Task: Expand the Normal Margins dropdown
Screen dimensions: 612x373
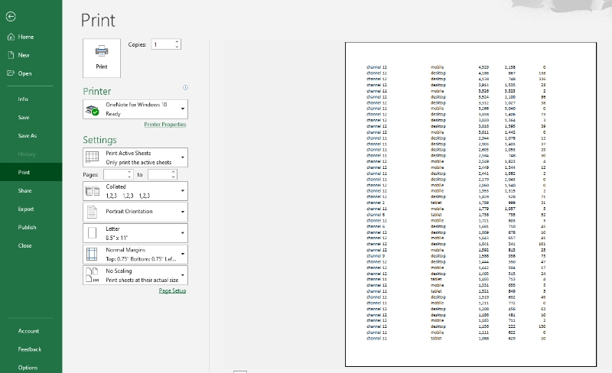Action: 183,255
